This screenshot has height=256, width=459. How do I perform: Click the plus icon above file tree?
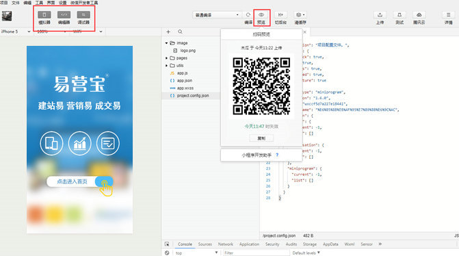[168, 31]
